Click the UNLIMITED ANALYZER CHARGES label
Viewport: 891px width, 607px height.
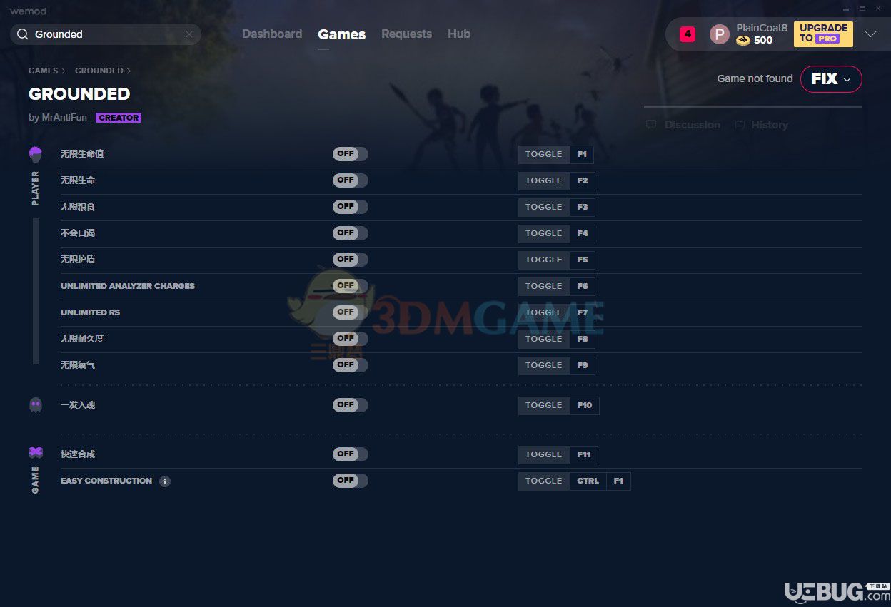tap(128, 286)
